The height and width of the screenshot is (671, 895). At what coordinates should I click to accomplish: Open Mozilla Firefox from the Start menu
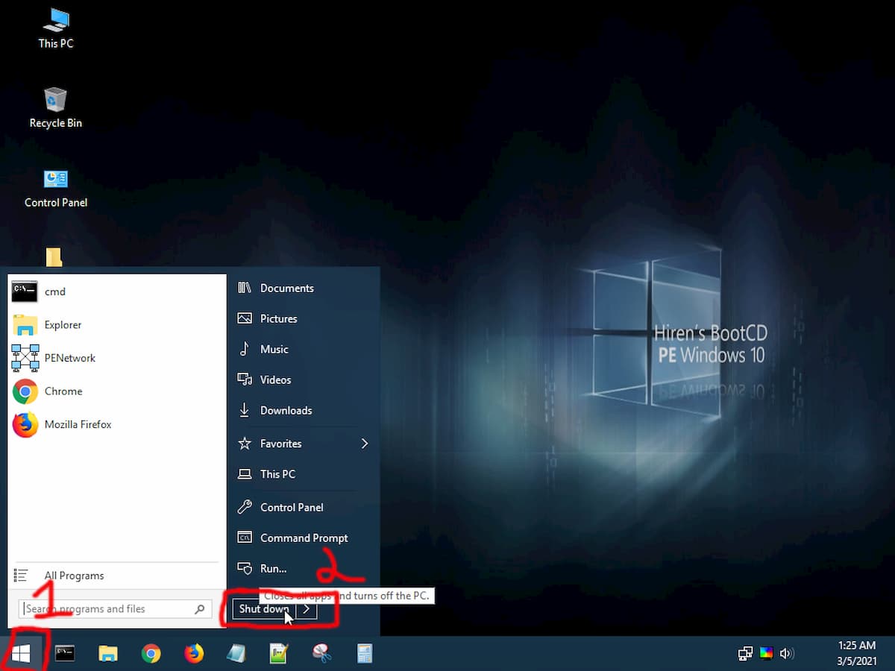tap(116, 424)
